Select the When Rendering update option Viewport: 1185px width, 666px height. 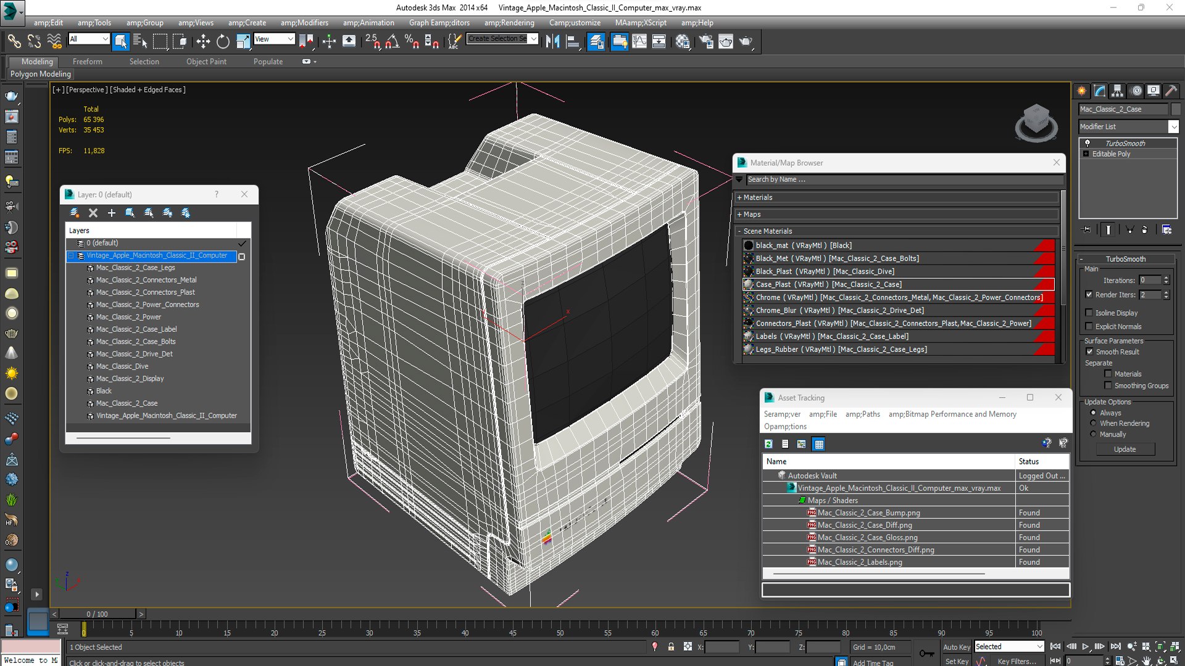tap(1094, 424)
